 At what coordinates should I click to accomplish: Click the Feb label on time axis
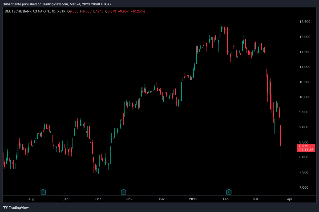coord(226,199)
